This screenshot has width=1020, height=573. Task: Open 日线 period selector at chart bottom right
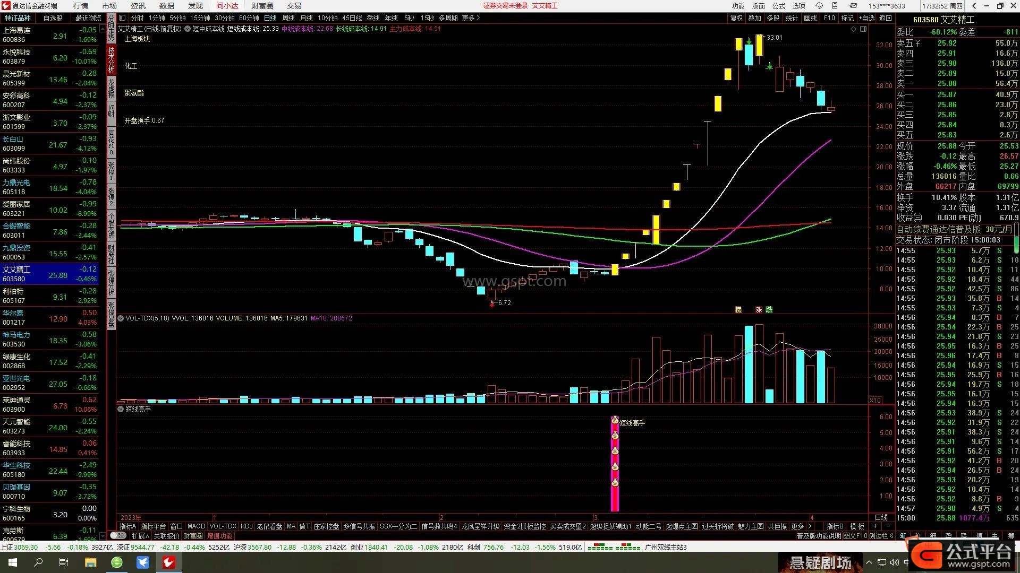pyautogui.click(x=881, y=517)
